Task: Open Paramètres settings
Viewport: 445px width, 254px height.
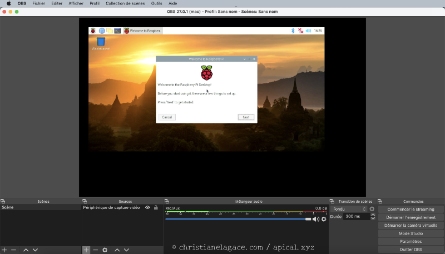Action: 411,242
